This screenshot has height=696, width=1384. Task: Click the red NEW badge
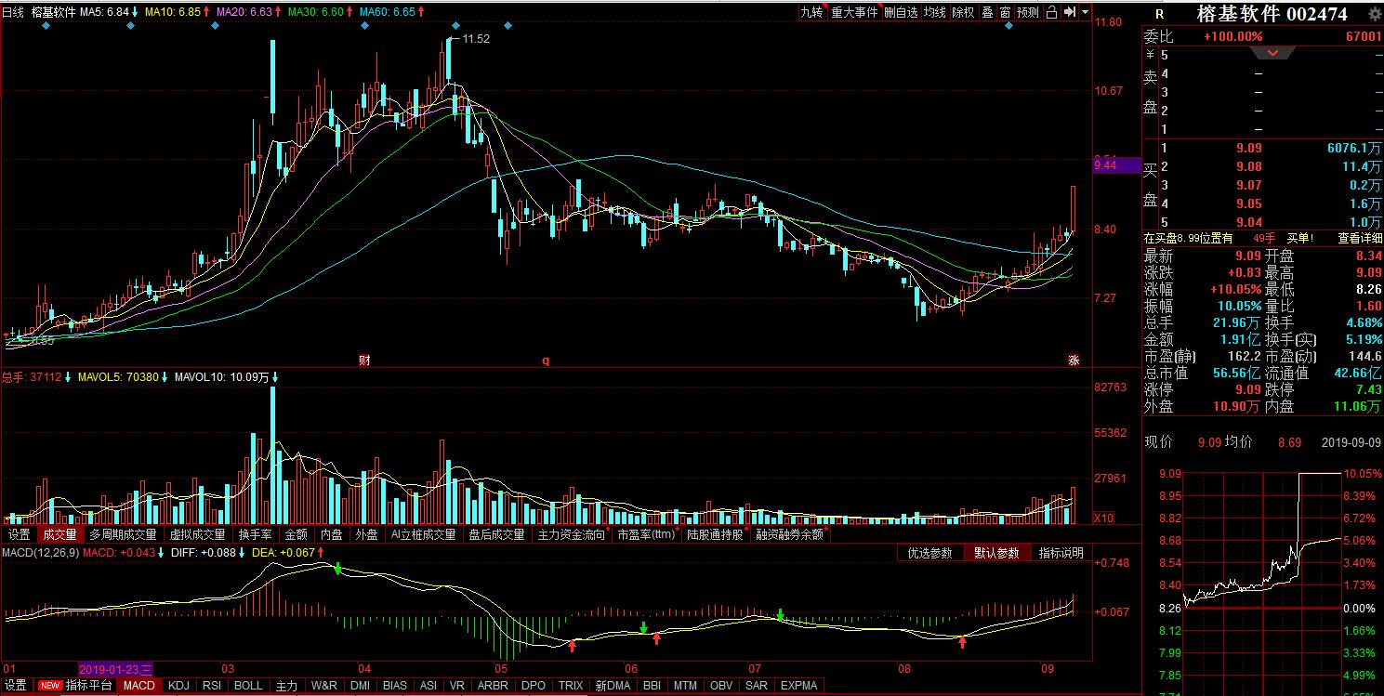(x=50, y=686)
